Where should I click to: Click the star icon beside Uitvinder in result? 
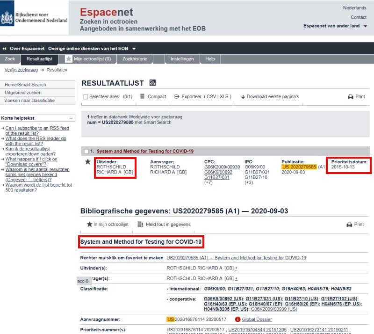[88, 162]
